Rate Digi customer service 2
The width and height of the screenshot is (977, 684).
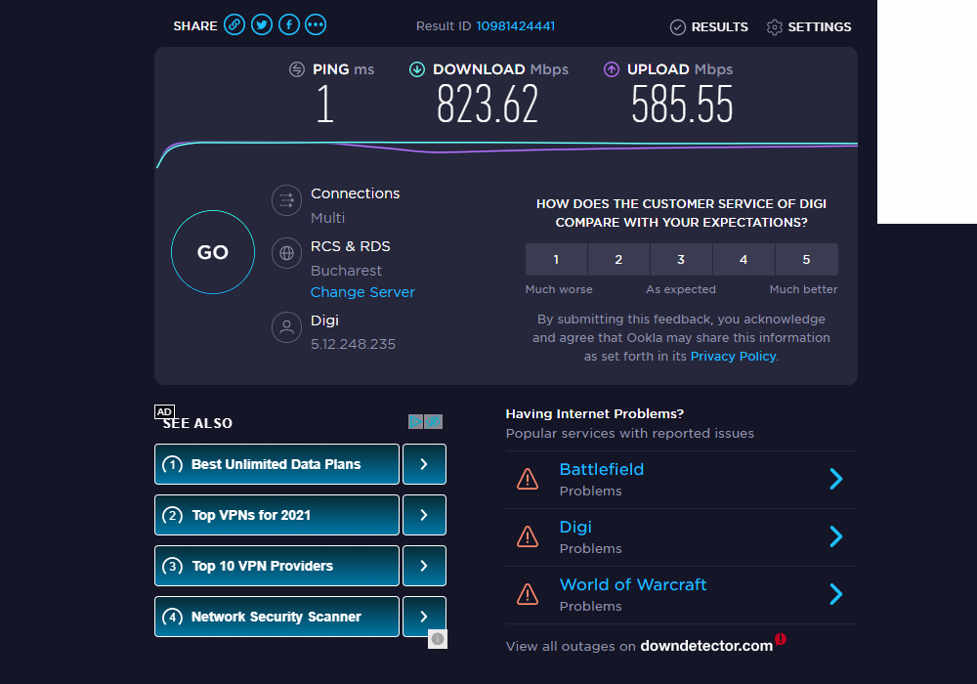618,259
